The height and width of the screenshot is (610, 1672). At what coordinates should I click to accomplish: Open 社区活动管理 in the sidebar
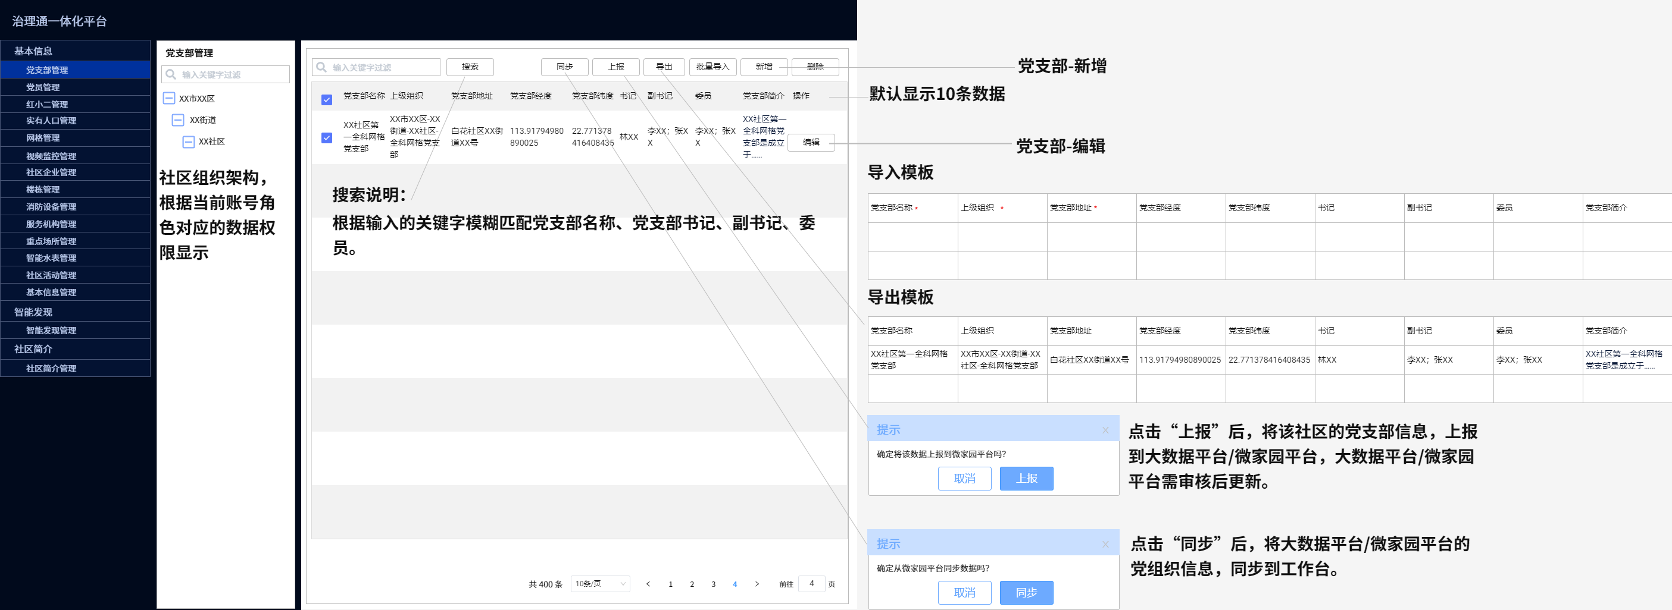(x=75, y=275)
